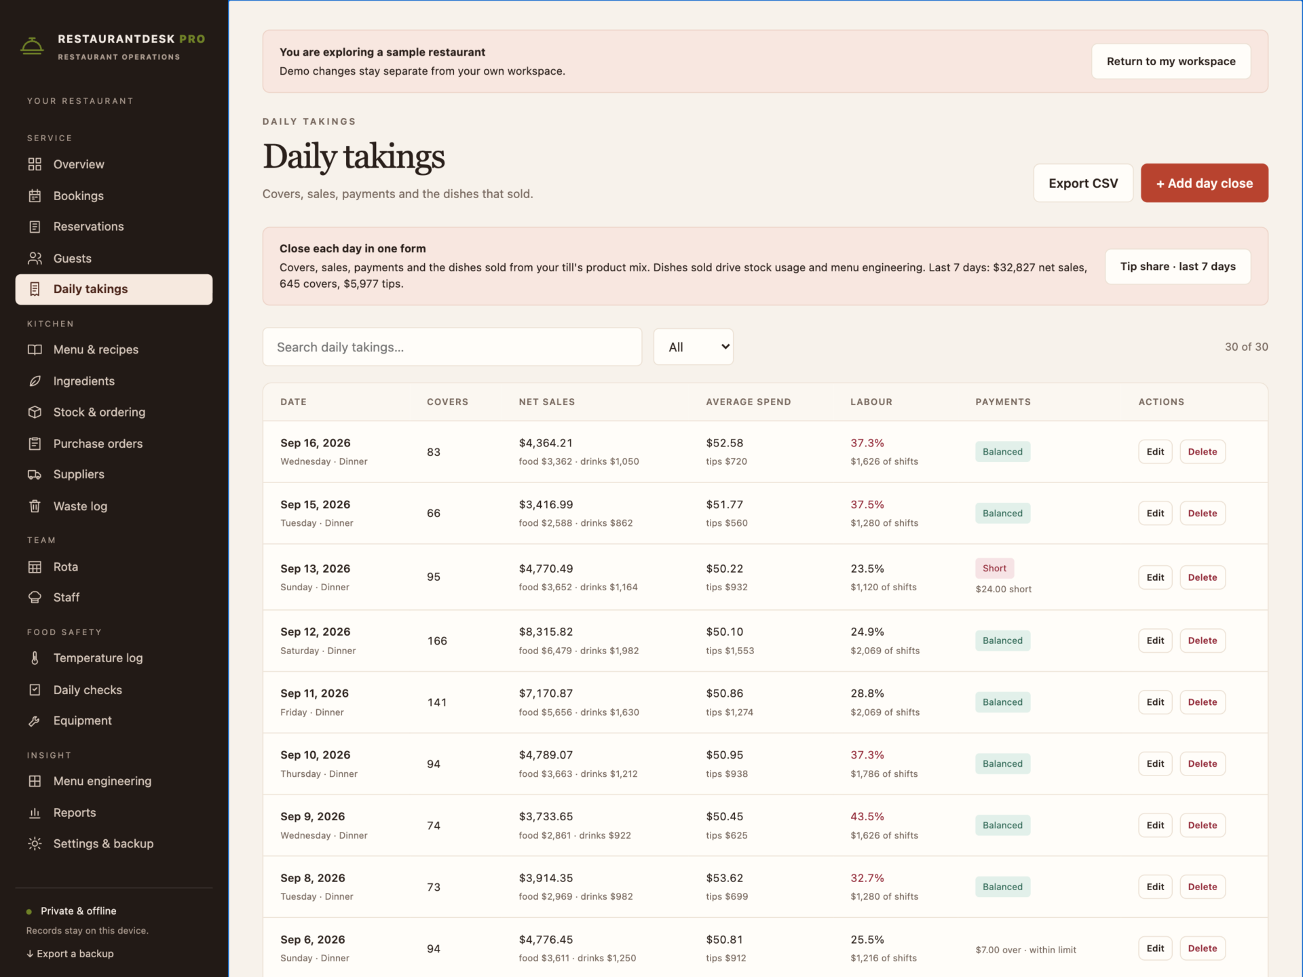Click the Menu engineering grid icon

(x=35, y=781)
